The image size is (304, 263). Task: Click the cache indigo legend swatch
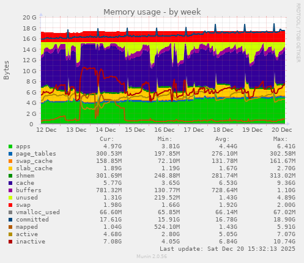10,183
